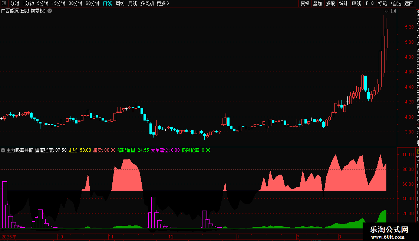Screen dimensions: 419x241
Task: Click the 大单建仓: 0.00 label
Action: [165, 150]
